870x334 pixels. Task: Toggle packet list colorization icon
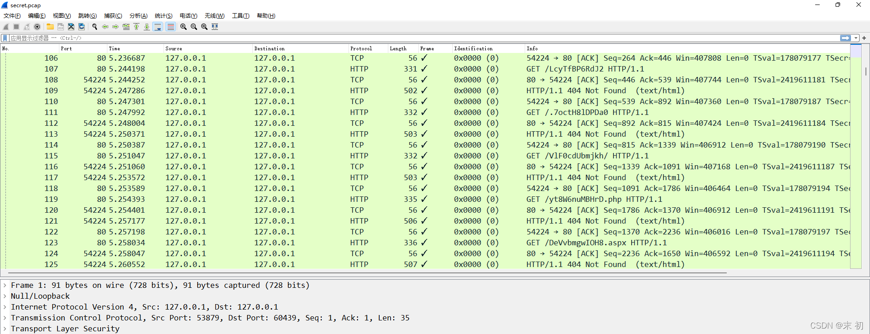170,27
